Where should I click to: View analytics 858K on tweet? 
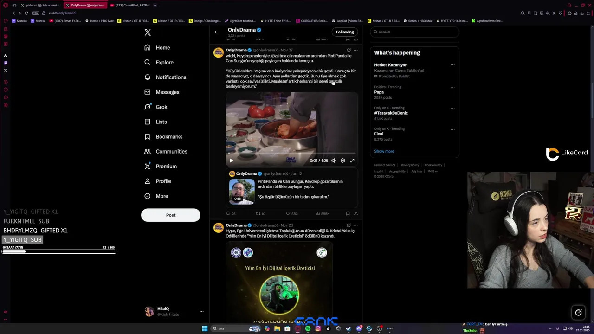[323, 213]
